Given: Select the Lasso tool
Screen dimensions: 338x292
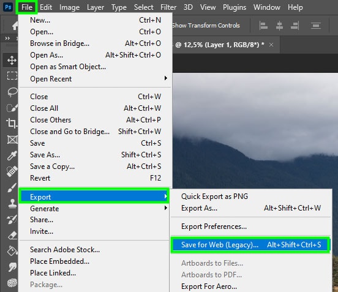Looking at the screenshot, I should pyautogui.click(x=12, y=92).
